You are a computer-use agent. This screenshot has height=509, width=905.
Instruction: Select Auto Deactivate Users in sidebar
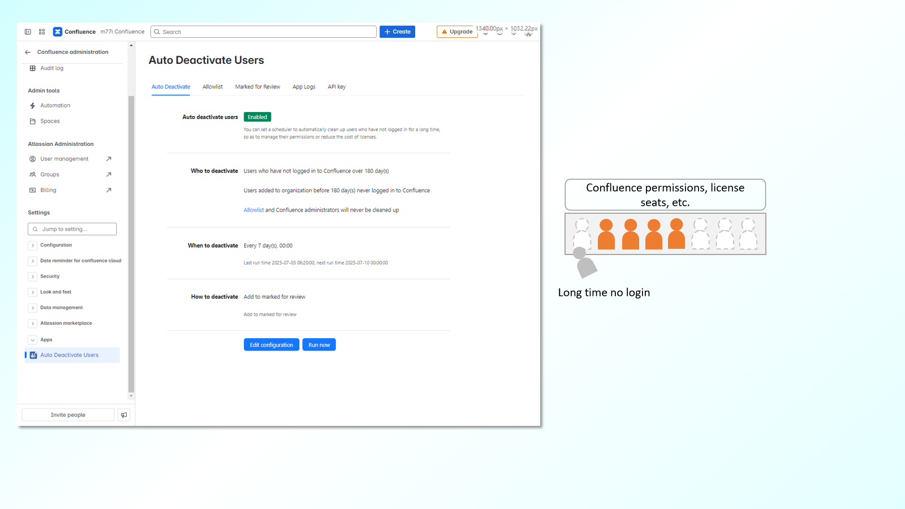pyautogui.click(x=72, y=355)
